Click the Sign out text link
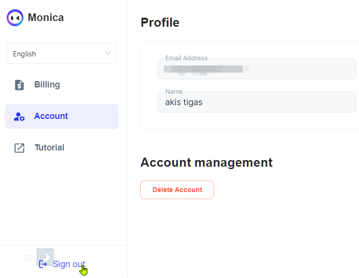 coord(69,264)
